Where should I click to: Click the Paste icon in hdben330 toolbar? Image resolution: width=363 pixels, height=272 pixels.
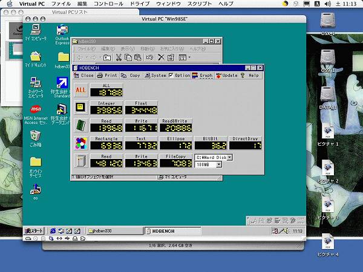(138, 57)
